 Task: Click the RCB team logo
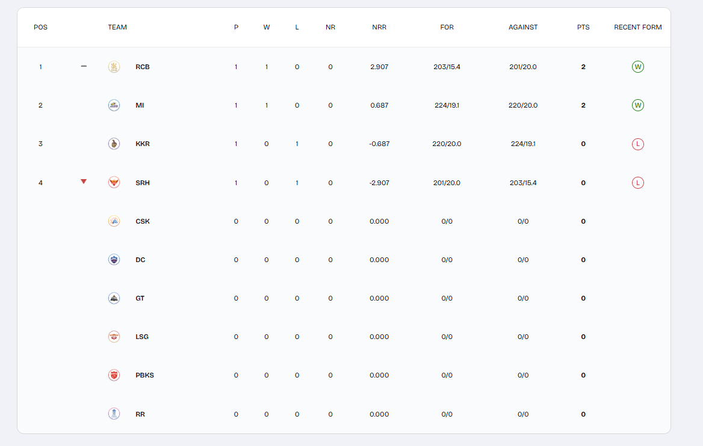114,67
